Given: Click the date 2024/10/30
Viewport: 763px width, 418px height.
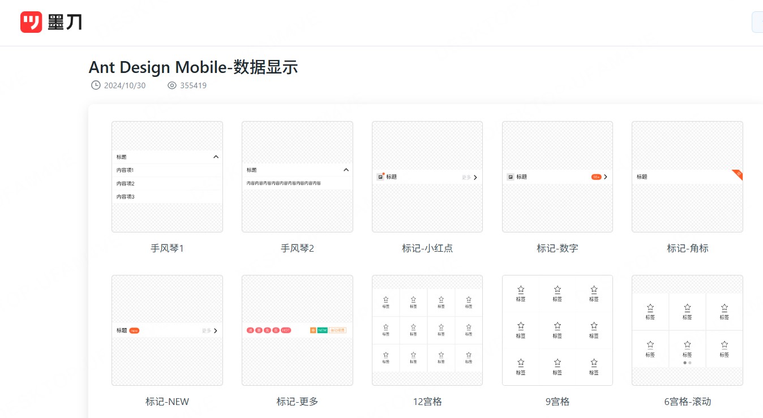Looking at the screenshot, I should (125, 85).
